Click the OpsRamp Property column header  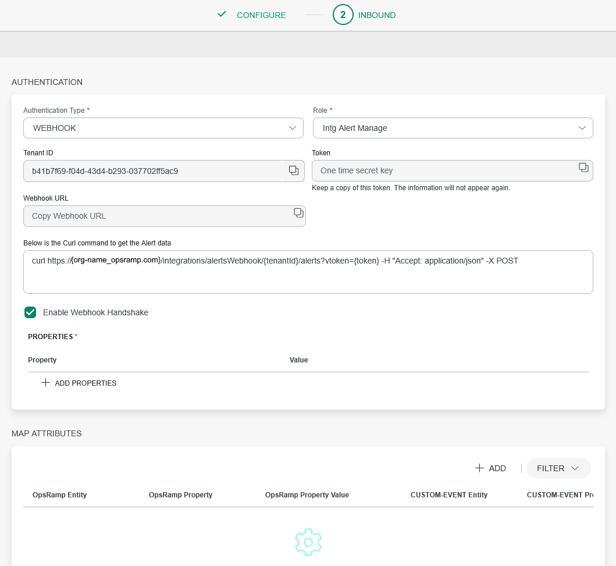[181, 495]
